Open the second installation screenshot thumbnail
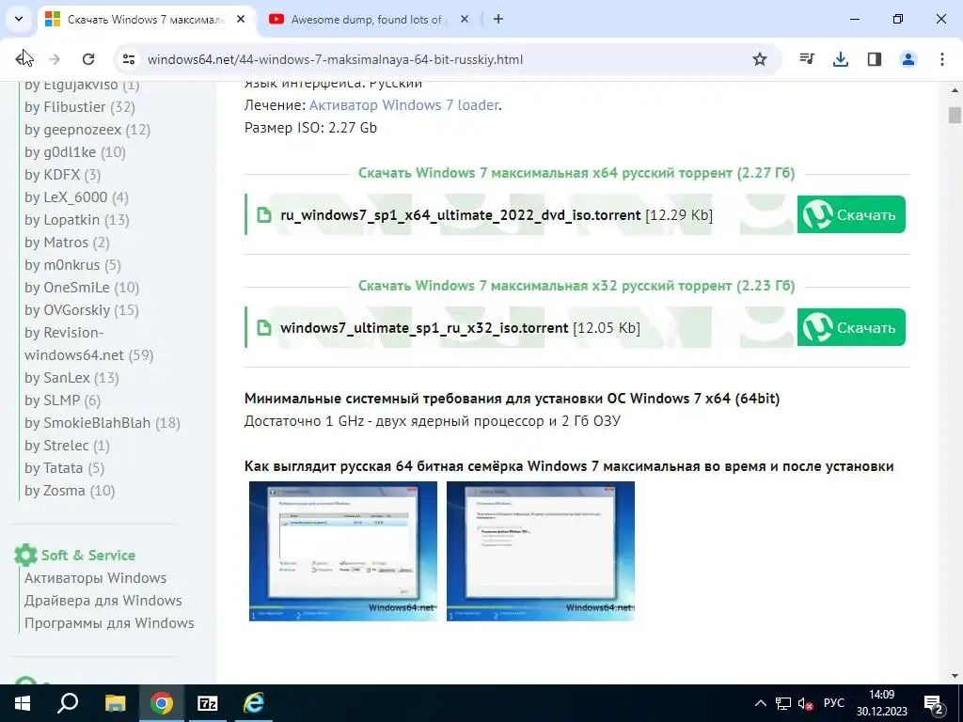963x722 pixels. 541,551
